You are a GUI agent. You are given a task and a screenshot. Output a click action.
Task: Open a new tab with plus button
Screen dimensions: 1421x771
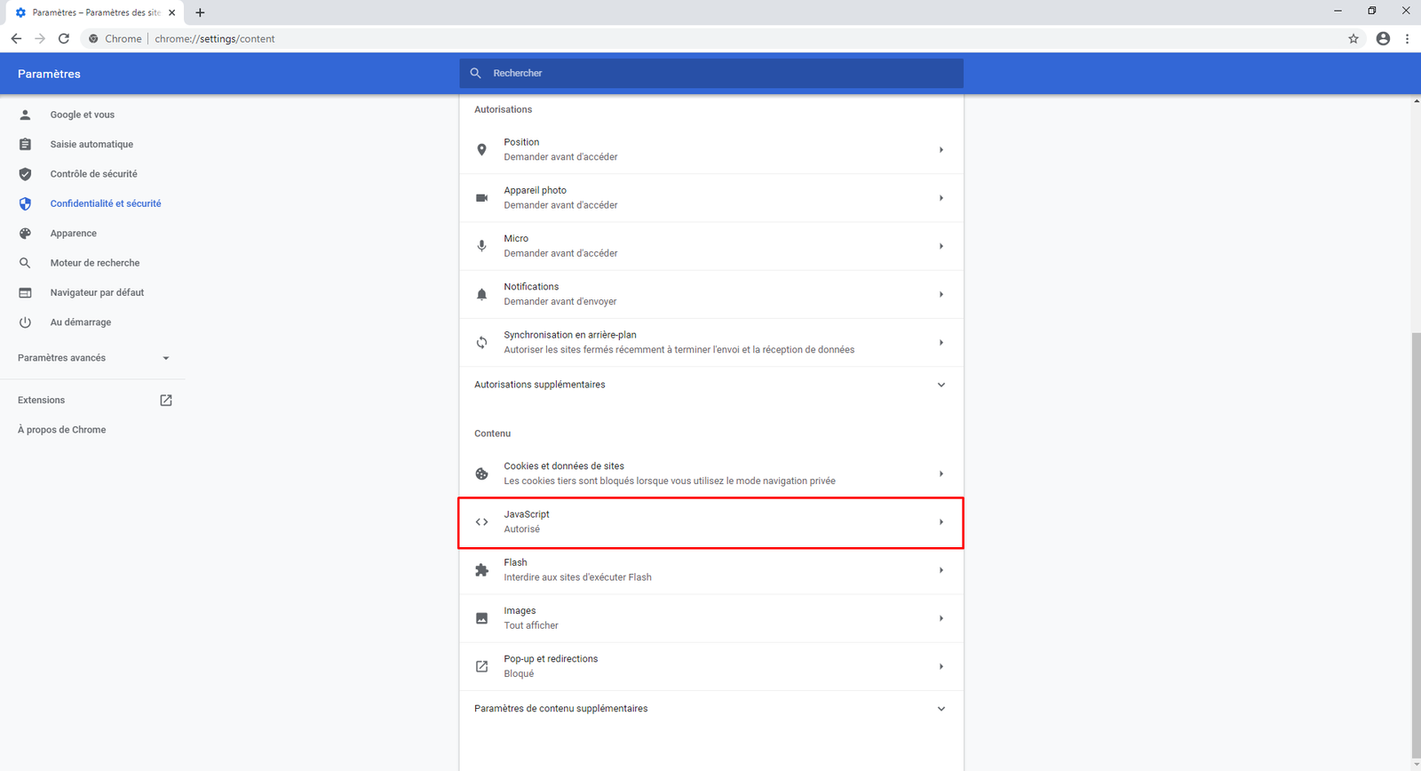tap(200, 12)
